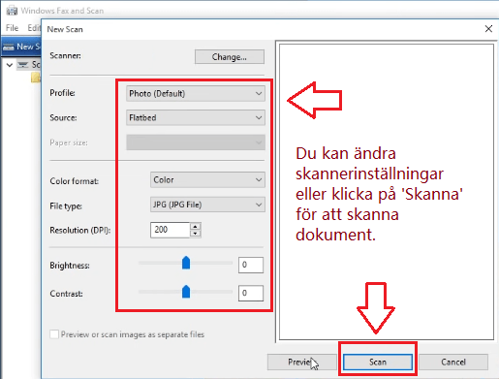Click the scan preview area

[387, 192]
